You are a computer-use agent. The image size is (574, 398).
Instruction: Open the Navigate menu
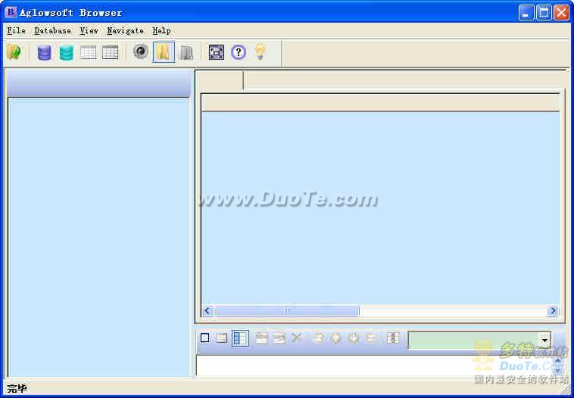click(x=126, y=31)
